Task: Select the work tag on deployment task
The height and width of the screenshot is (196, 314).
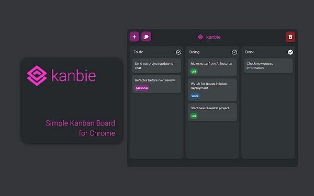Action: point(195,96)
